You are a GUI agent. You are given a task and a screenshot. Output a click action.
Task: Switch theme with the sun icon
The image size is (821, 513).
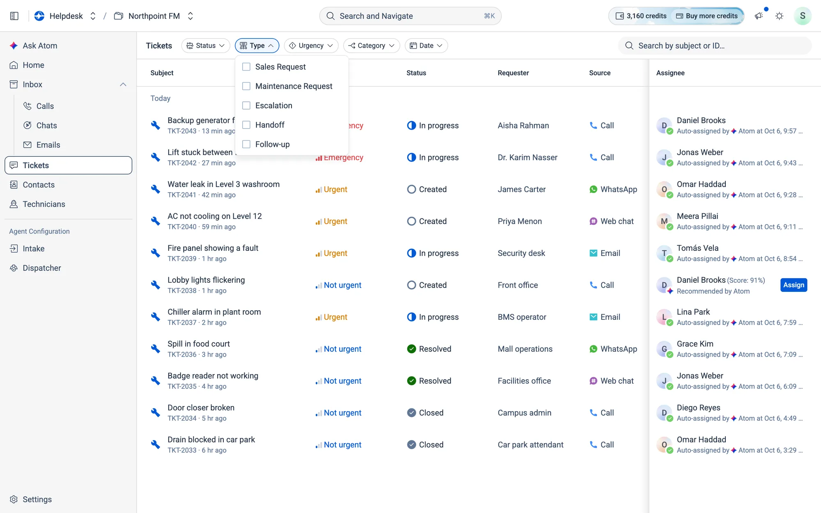(x=779, y=16)
